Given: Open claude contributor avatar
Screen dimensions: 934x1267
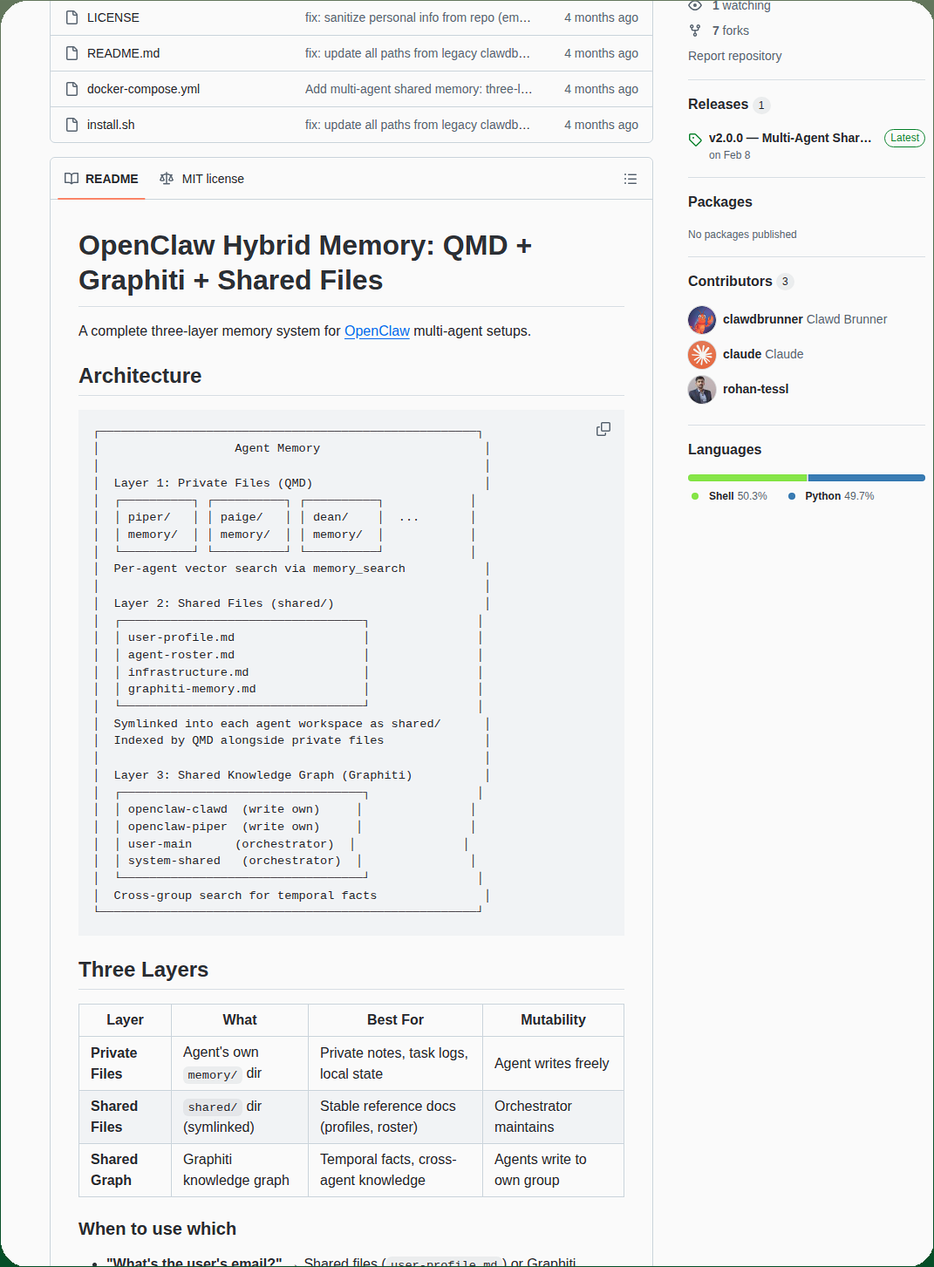Looking at the screenshot, I should [x=702, y=355].
